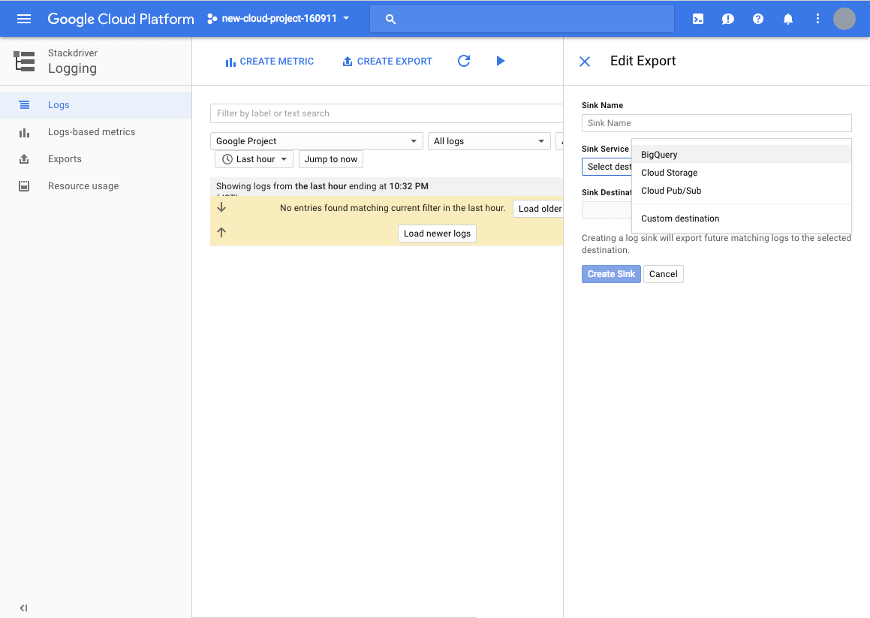Select Logs in the sidebar

click(95, 105)
